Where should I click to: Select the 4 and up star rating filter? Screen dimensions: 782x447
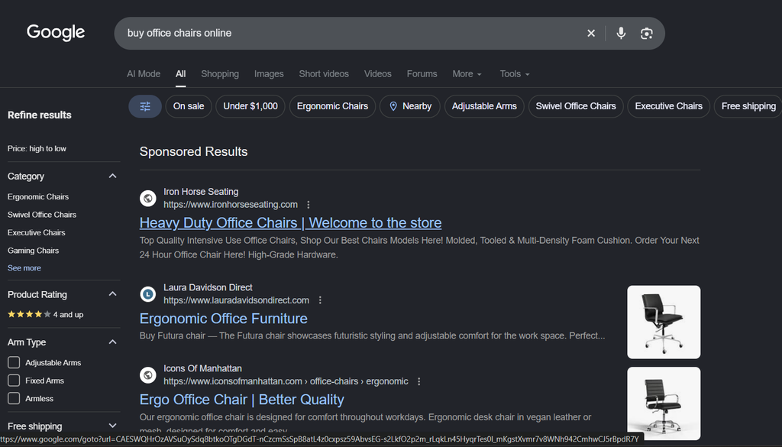coord(45,314)
